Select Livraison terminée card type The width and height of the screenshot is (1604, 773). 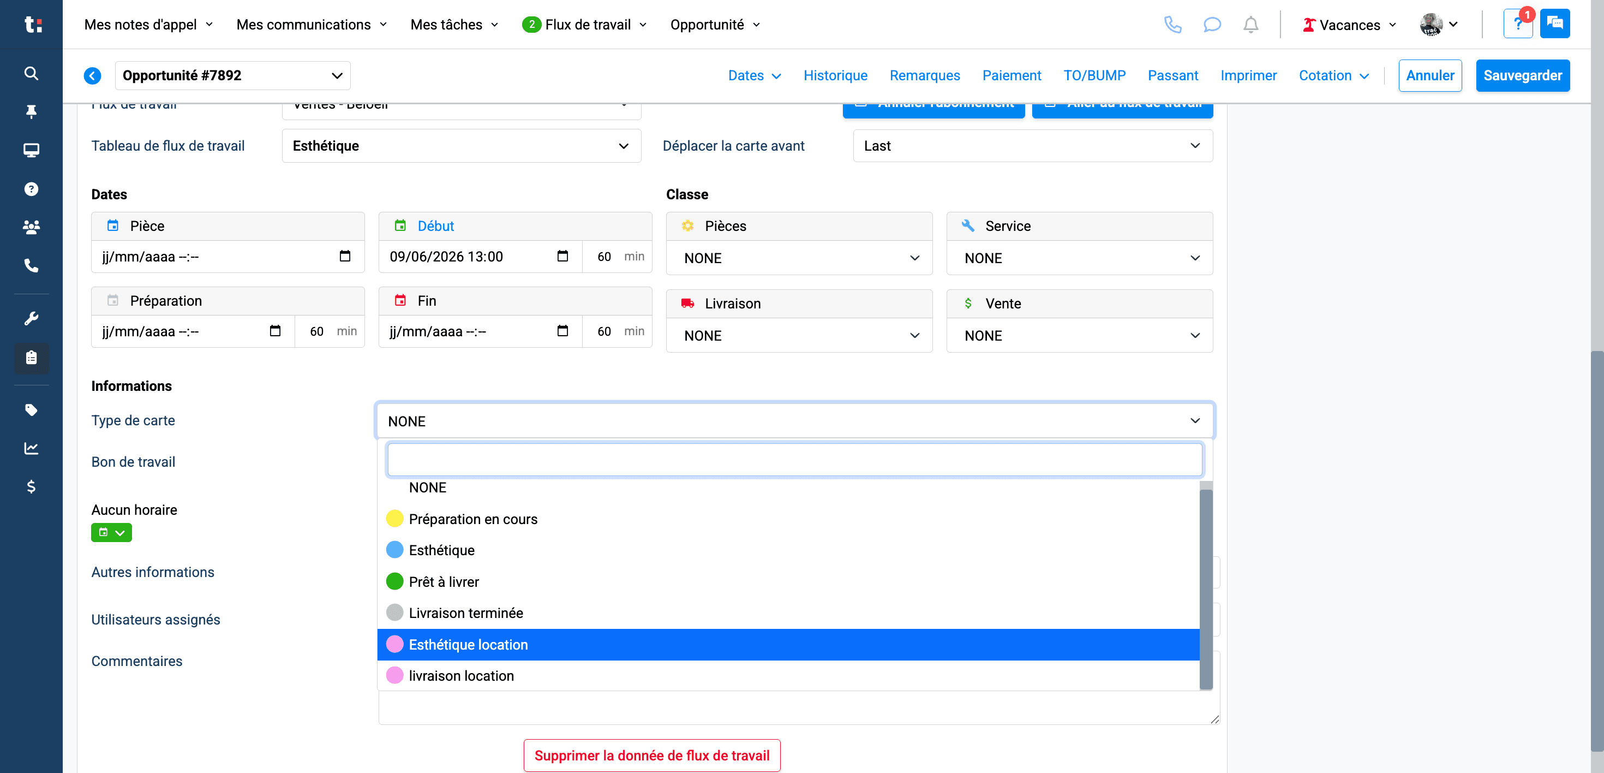click(x=788, y=613)
